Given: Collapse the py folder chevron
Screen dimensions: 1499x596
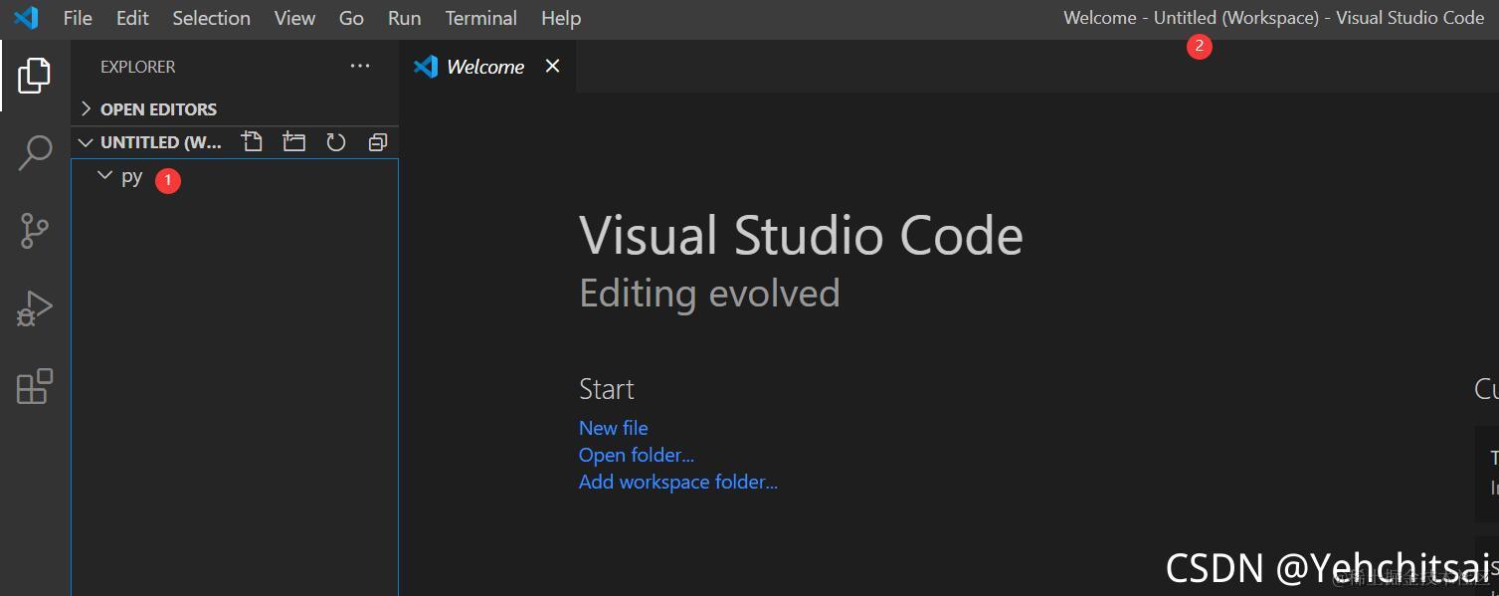Looking at the screenshot, I should point(104,176).
